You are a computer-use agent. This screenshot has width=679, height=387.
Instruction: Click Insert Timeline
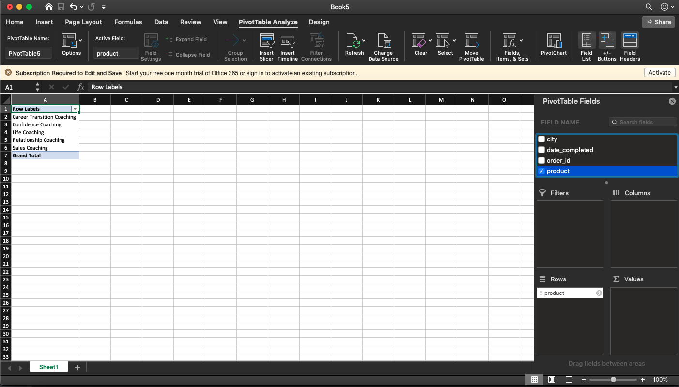pyautogui.click(x=288, y=47)
